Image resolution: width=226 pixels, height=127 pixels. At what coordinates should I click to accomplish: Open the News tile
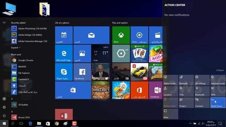click(121, 72)
